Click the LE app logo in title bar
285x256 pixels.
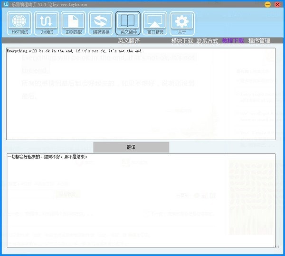6,4
